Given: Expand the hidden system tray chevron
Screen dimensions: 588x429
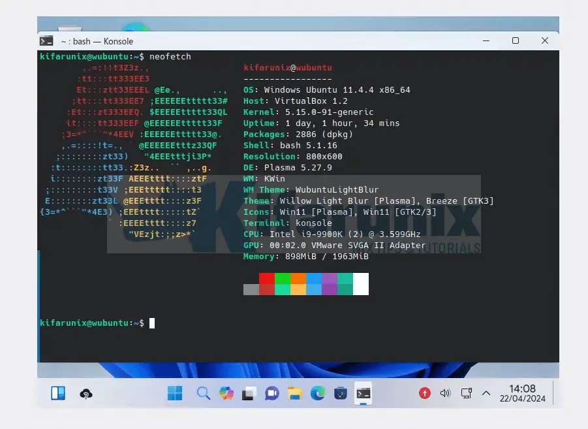Looking at the screenshot, I should (486, 393).
